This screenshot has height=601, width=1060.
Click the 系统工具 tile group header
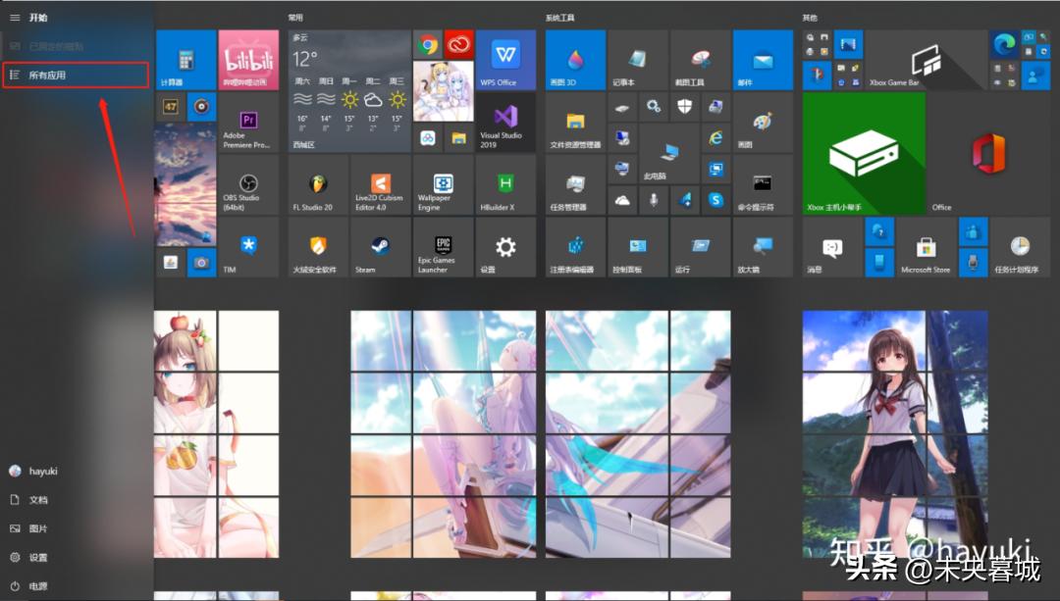[560, 18]
